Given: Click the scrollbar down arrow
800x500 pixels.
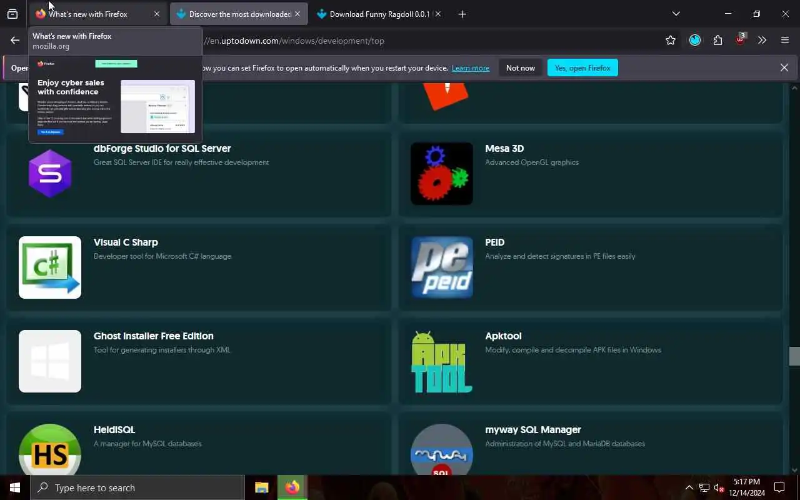Looking at the screenshot, I should point(794,470).
